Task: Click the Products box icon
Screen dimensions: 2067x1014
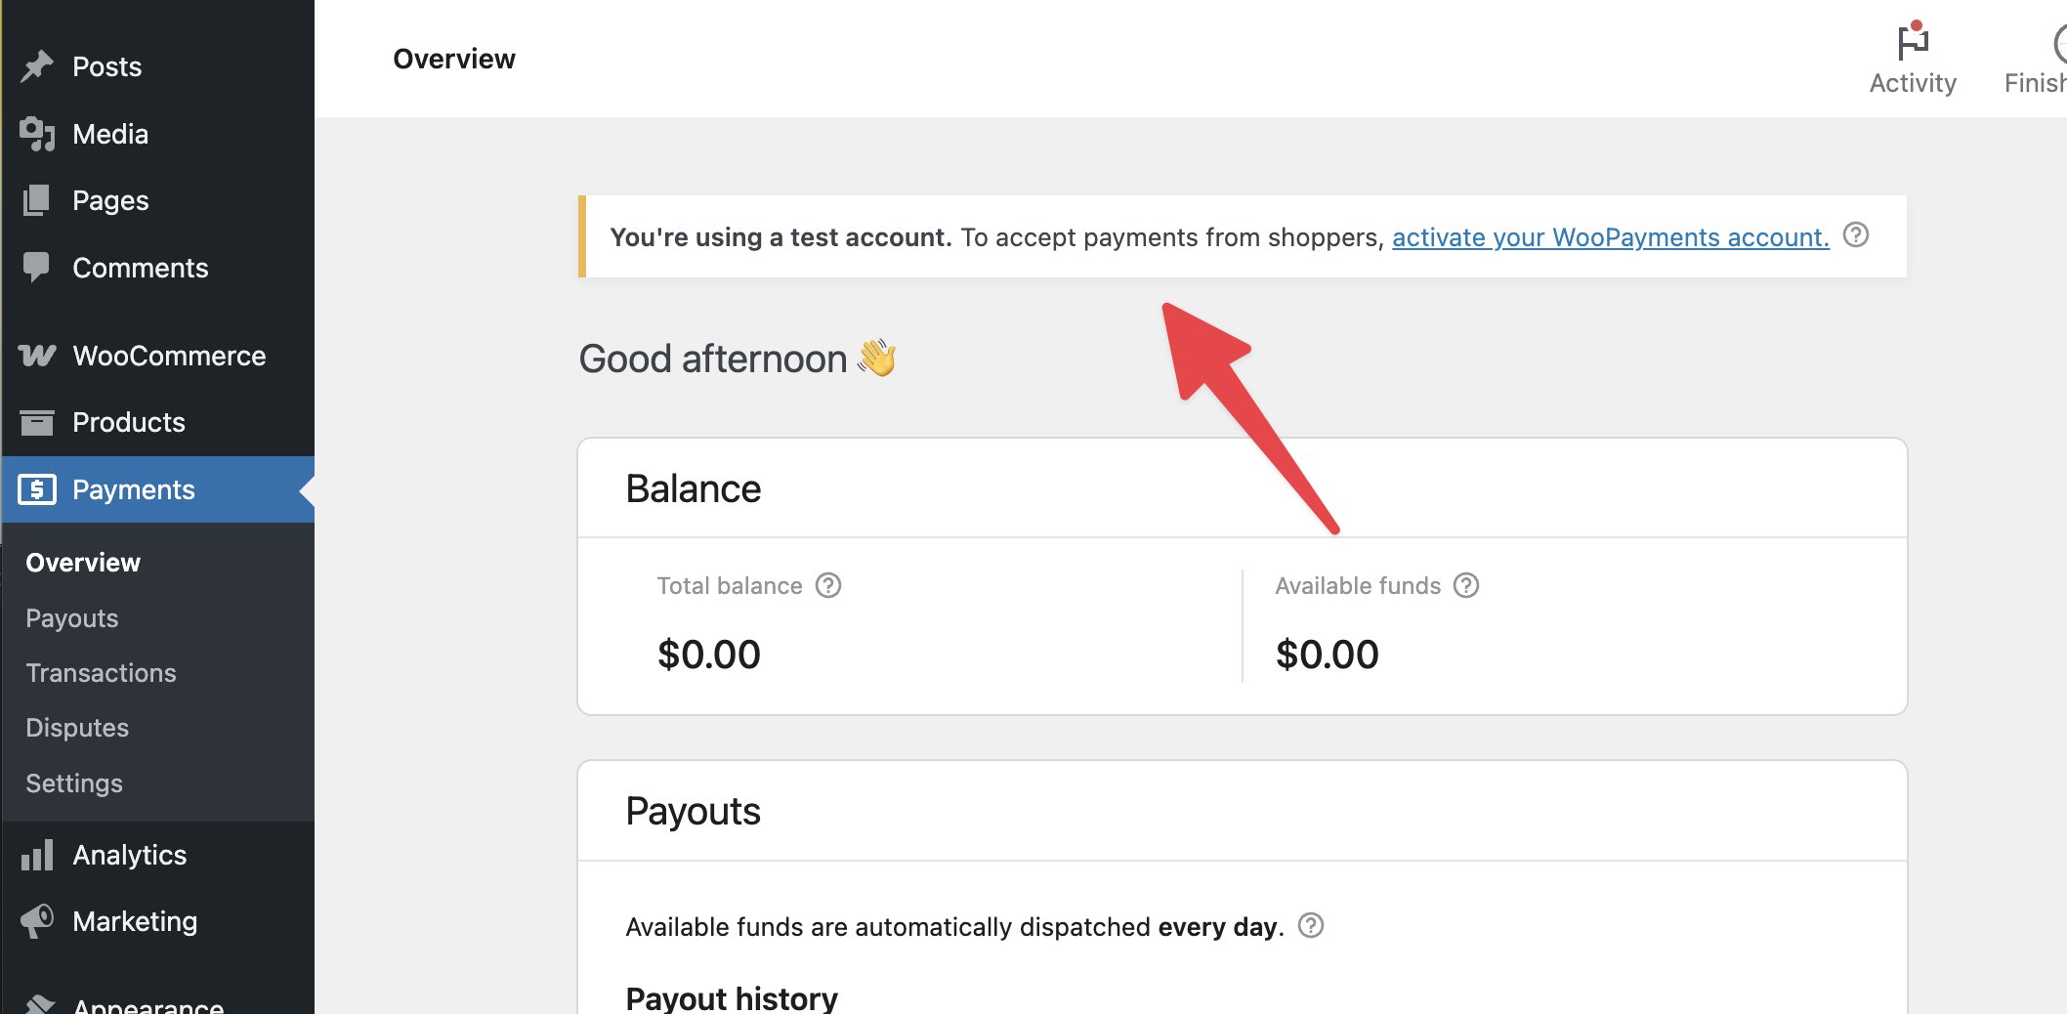Action: [37, 422]
